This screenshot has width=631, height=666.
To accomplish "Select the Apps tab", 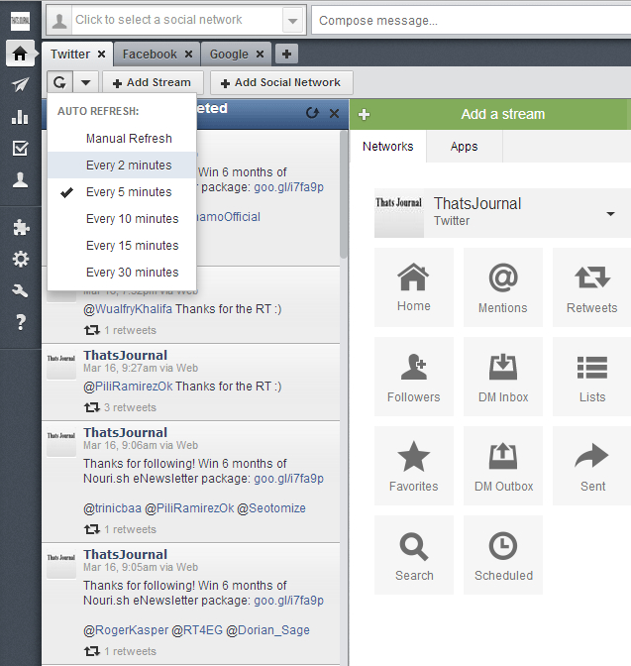I will [x=465, y=146].
